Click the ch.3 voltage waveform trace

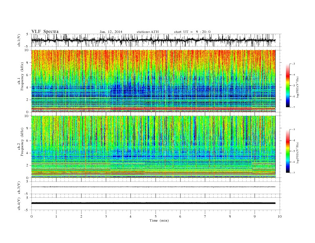pyautogui.click(x=153, y=187)
